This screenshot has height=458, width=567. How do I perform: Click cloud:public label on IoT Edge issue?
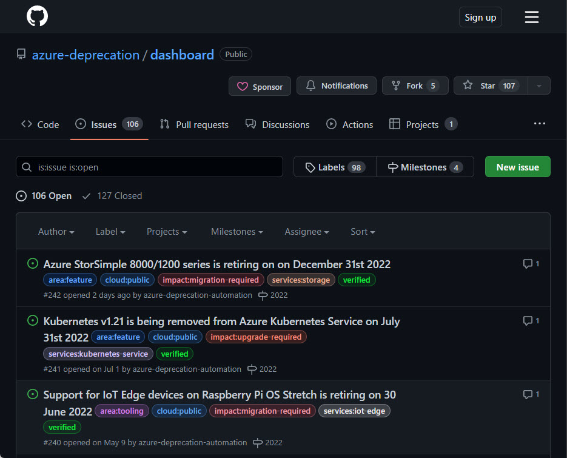[x=179, y=411]
